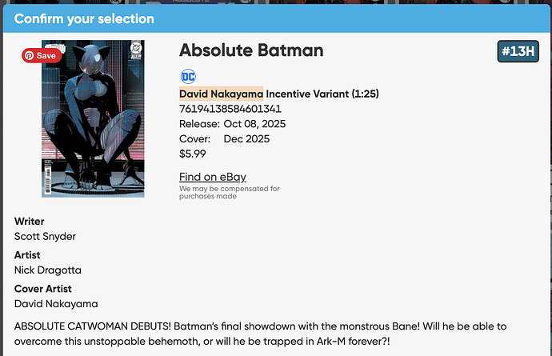Click the #13H issue badge
The height and width of the screenshot is (356, 552).
pyautogui.click(x=518, y=52)
